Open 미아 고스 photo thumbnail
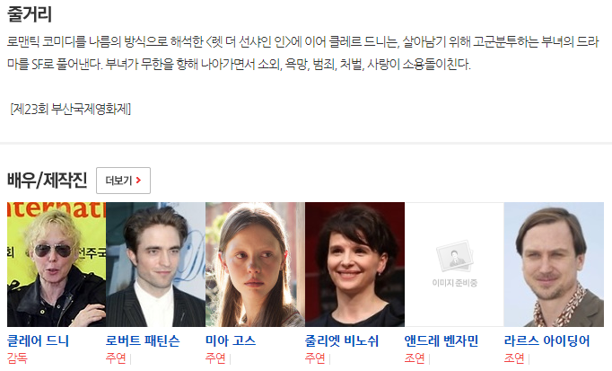The width and height of the screenshot is (612, 371). pyautogui.click(x=255, y=264)
